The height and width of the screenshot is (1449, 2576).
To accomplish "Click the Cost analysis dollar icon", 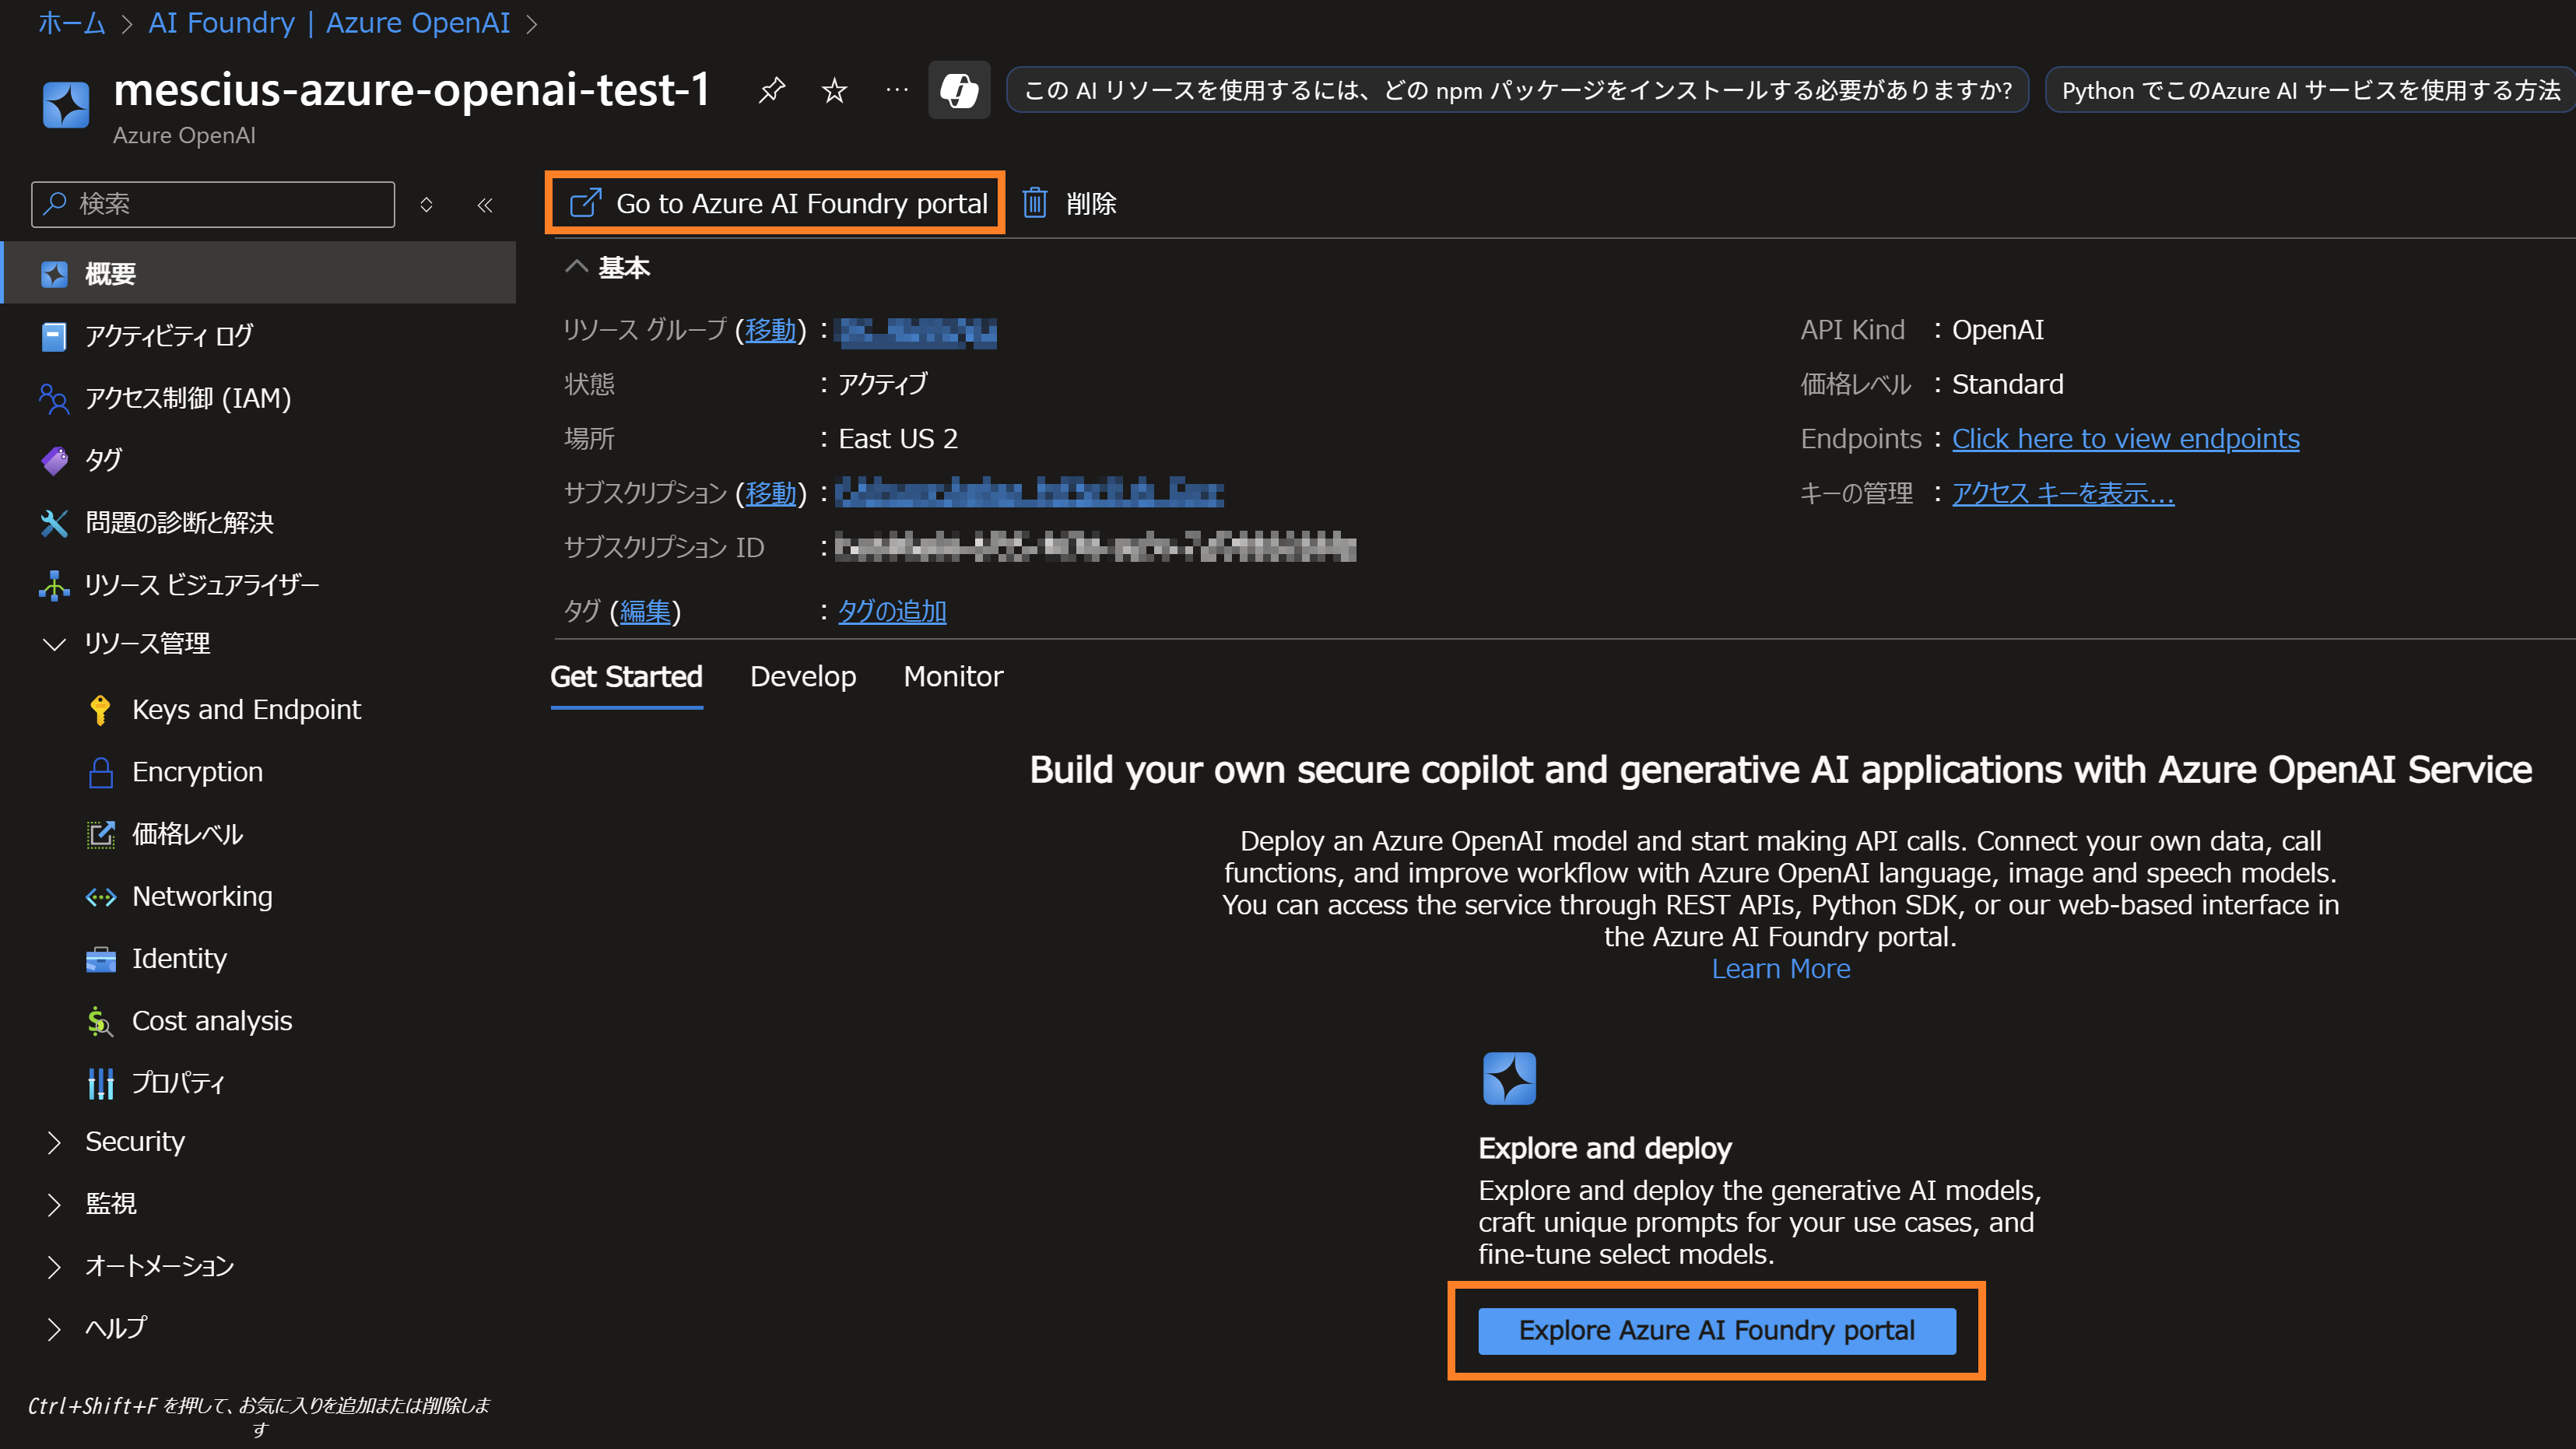I will pos(100,1021).
